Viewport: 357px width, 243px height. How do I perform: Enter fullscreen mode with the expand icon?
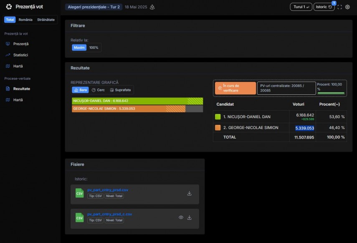click(340, 7)
